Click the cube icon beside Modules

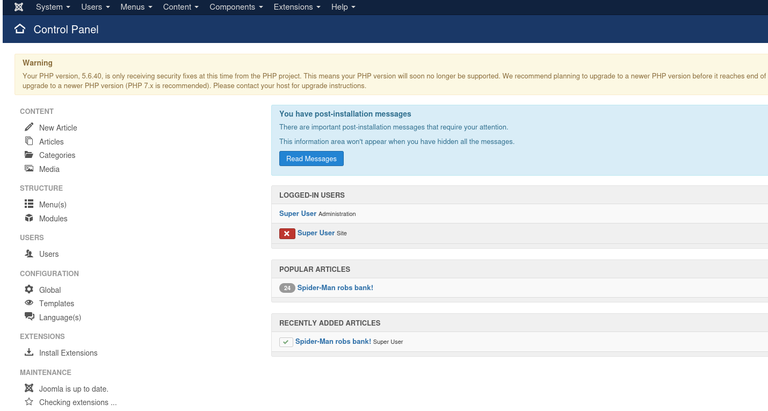tap(29, 218)
